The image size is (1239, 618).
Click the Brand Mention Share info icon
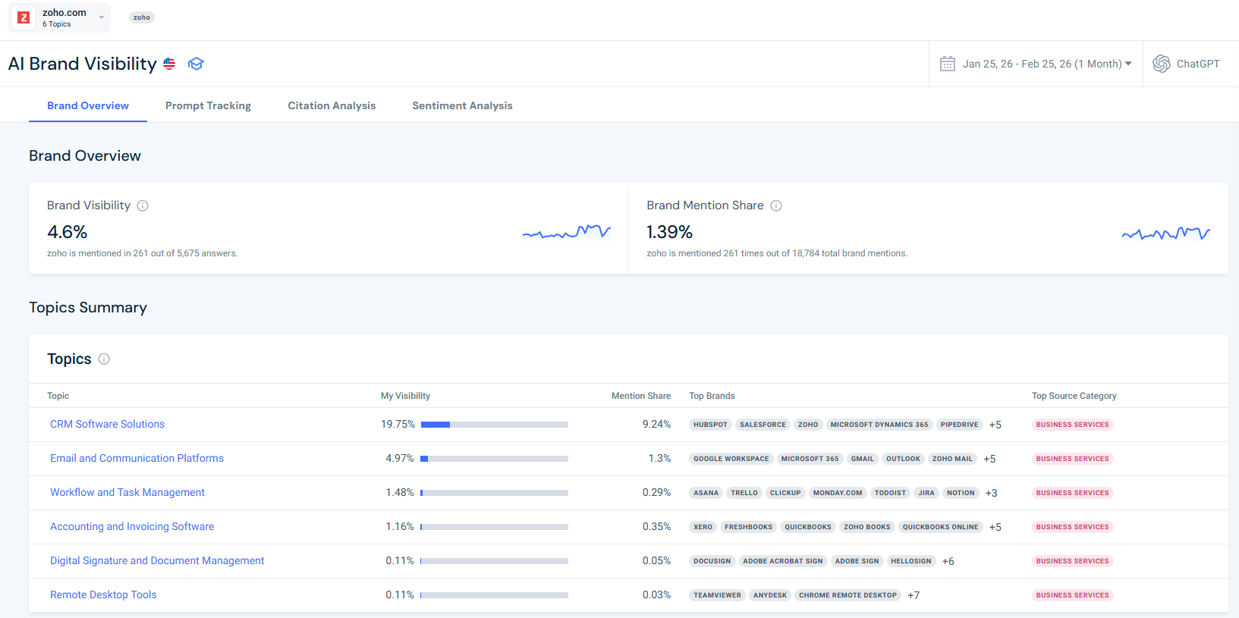click(776, 205)
